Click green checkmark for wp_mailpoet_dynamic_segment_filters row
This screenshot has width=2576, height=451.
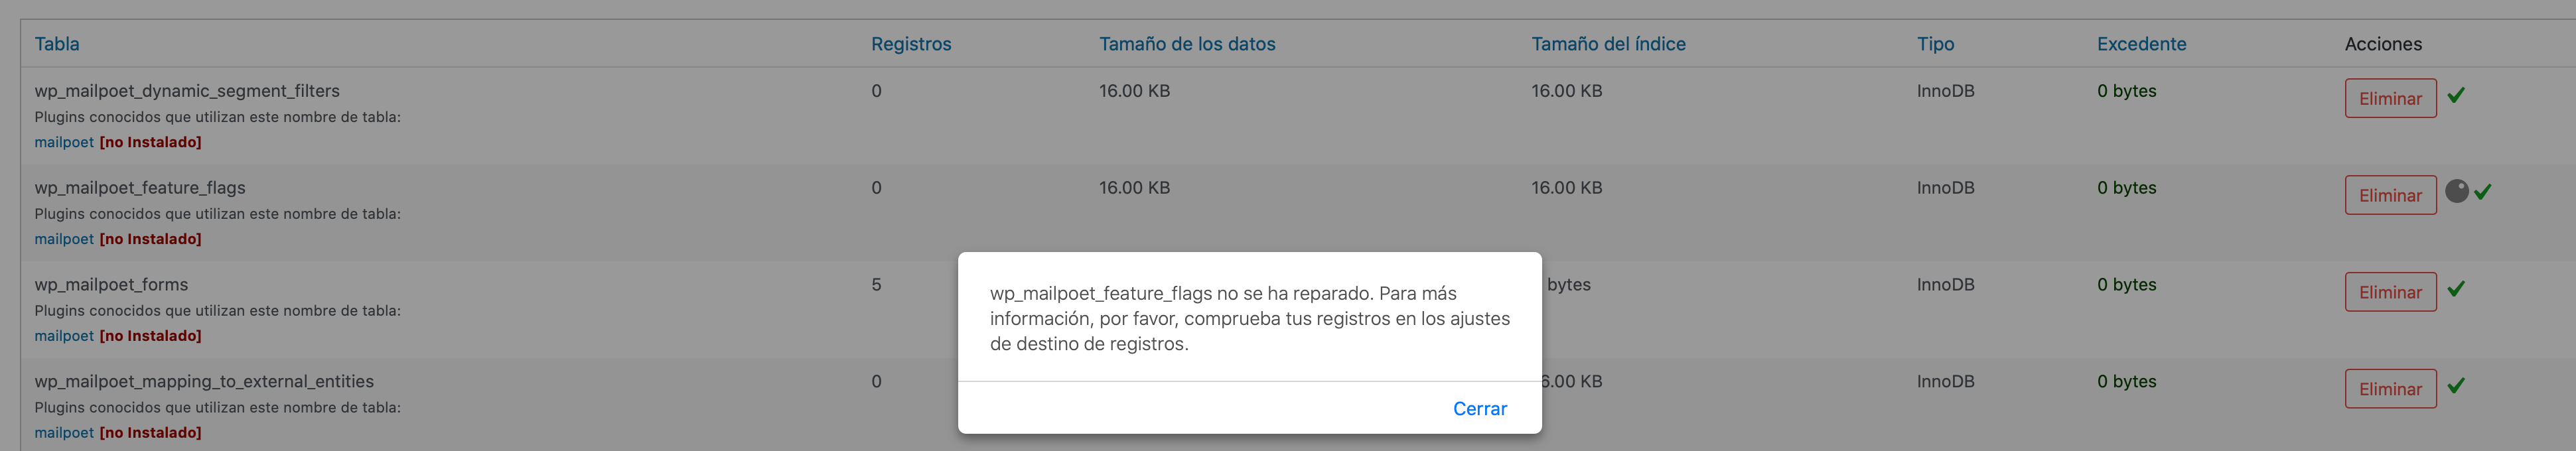point(2456,95)
